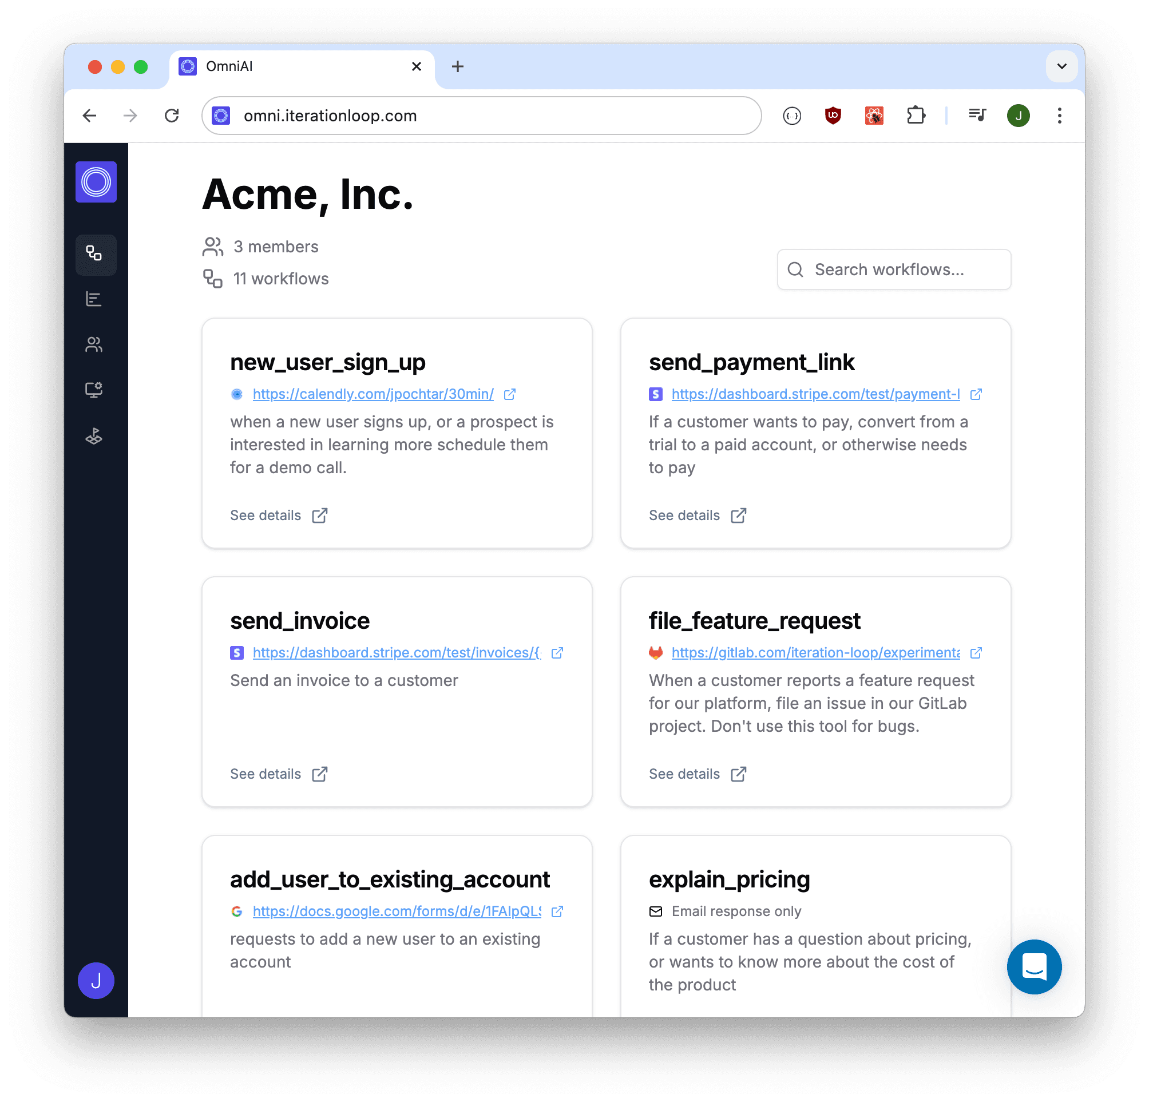Click the OmniAI logo in the sidebar
Screen dimensions: 1149x1102
click(96, 182)
